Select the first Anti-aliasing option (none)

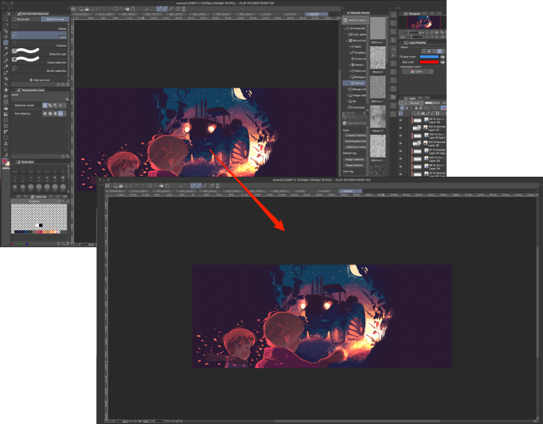(x=45, y=113)
